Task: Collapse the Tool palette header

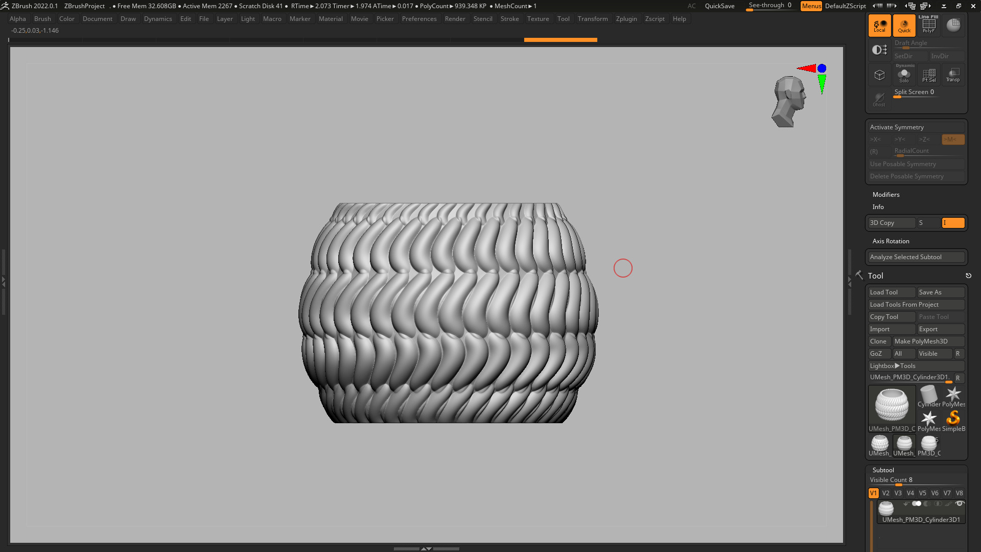Action: (x=875, y=276)
